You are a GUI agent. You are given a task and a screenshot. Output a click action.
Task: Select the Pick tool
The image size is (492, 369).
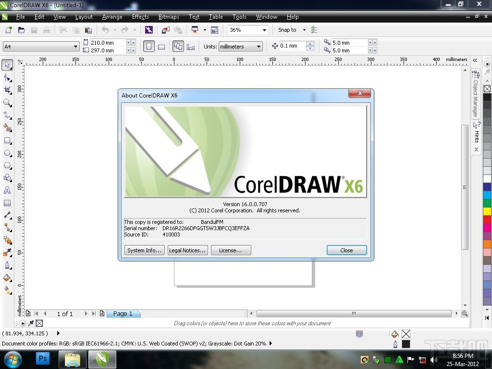click(x=7, y=65)
